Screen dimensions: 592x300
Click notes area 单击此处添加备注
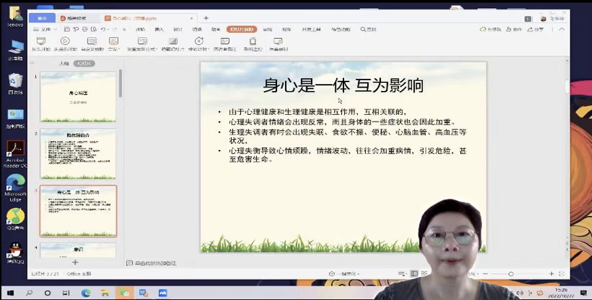tap(155, 263)
